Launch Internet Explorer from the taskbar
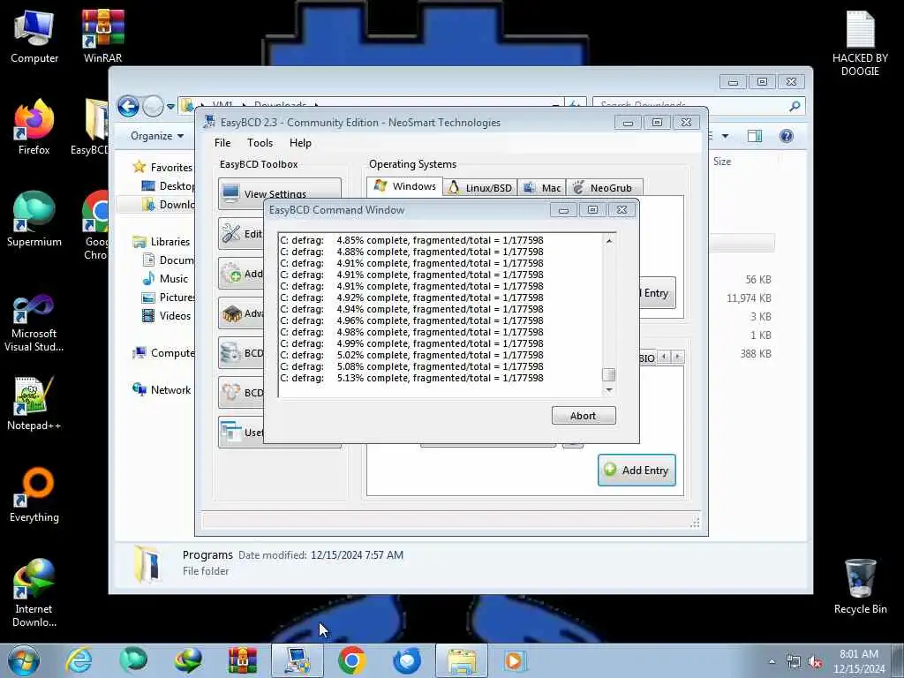The width and height of the screenshot is (904, 678). pos(79,660)
